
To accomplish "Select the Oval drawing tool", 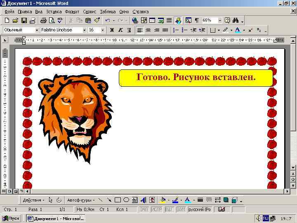I will (126, 200).
